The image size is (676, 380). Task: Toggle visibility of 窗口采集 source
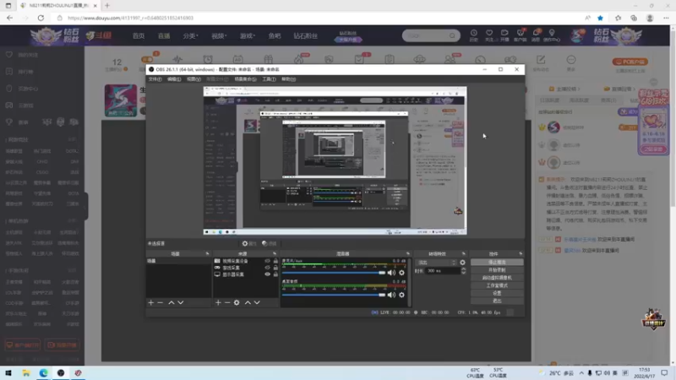pos(267,268)
